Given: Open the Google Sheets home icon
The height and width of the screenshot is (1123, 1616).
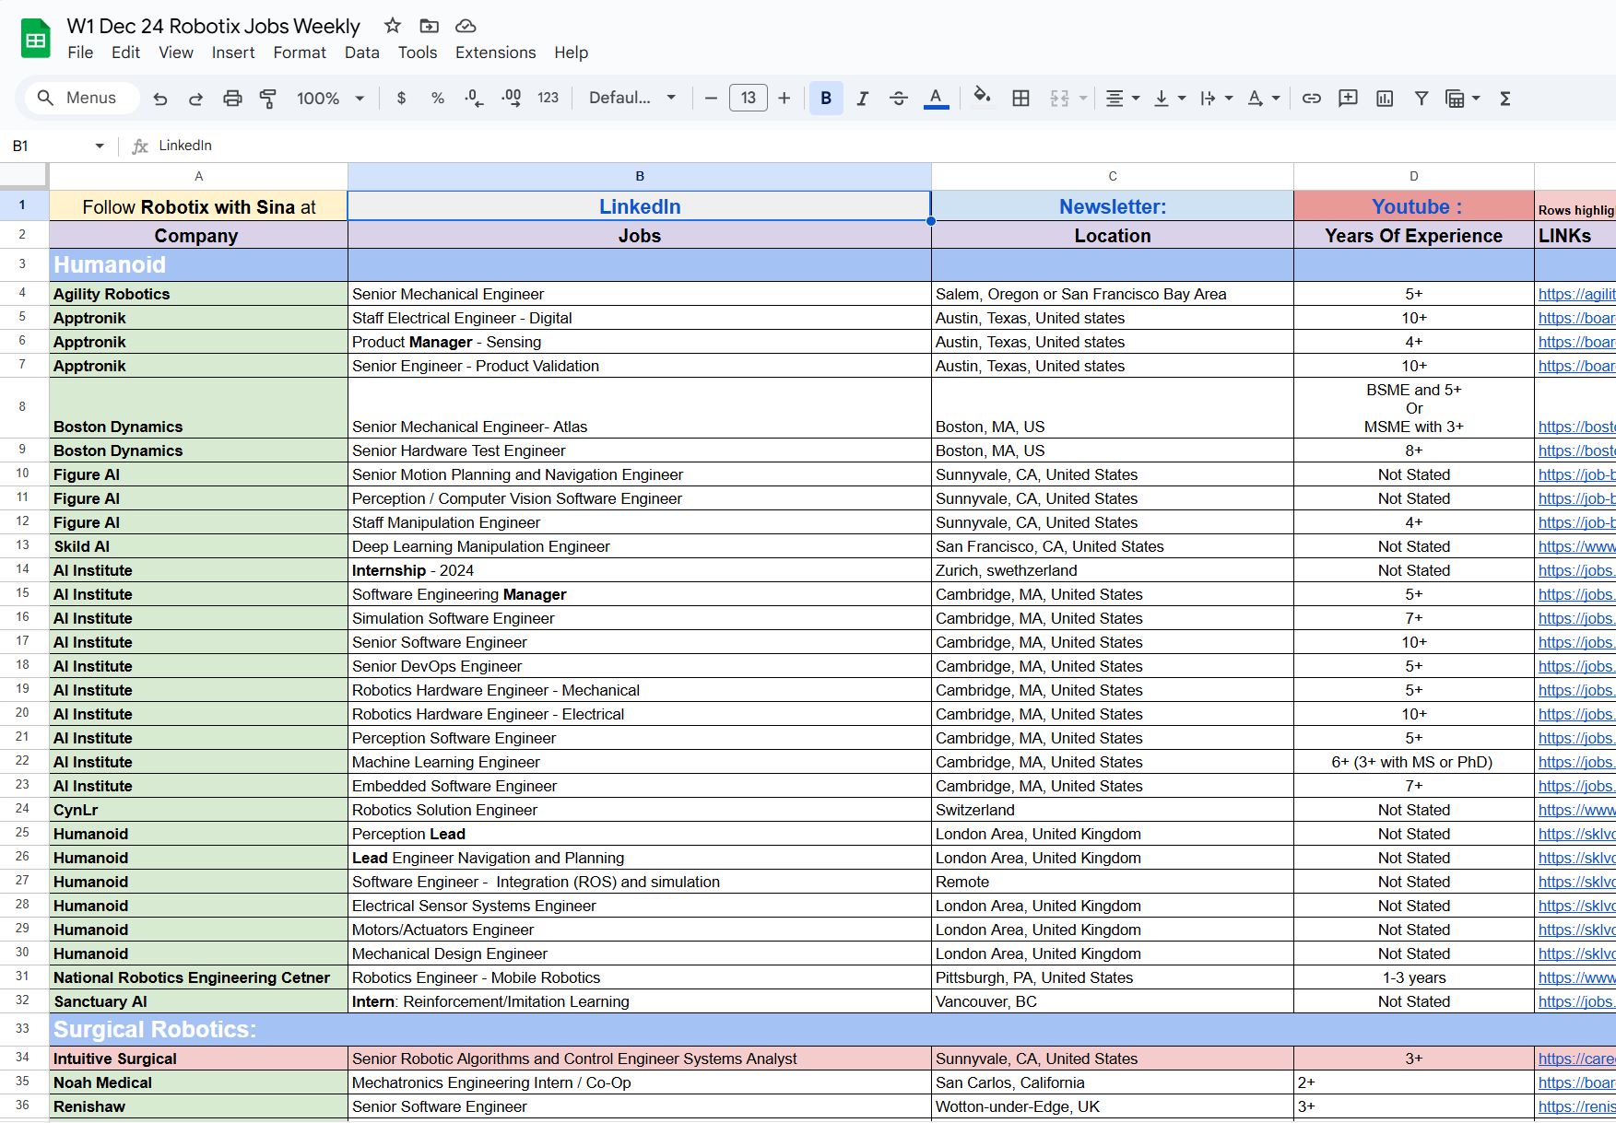Looking at the screenshot, I should [x=36, y=39].
